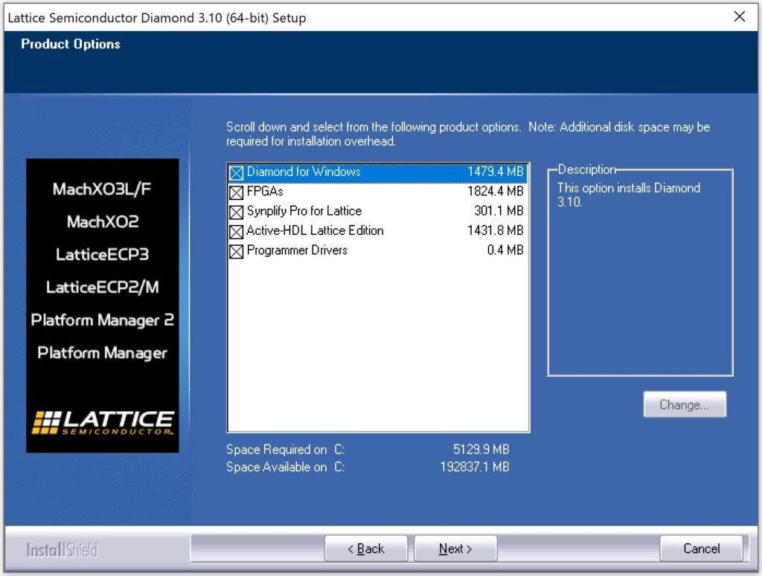Select the Diamond for Windows row label
This screenshot has width=762, height=576.
(x=304, y=172)
